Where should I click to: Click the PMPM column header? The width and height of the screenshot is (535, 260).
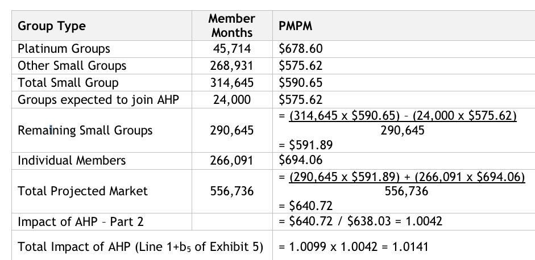tap(296, 26)
